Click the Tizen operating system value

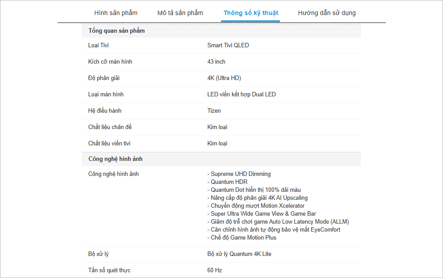pos(214,111)
